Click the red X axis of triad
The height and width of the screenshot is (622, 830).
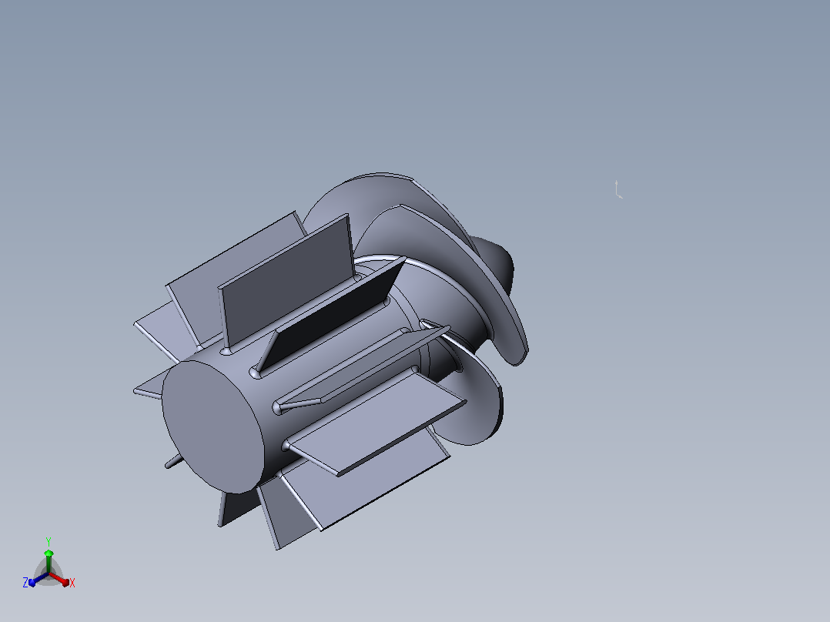click(x=60, y=579)
